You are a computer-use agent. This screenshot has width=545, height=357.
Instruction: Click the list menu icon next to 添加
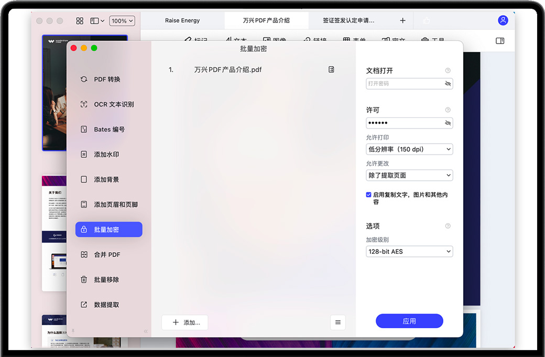(x=338, y=322)
